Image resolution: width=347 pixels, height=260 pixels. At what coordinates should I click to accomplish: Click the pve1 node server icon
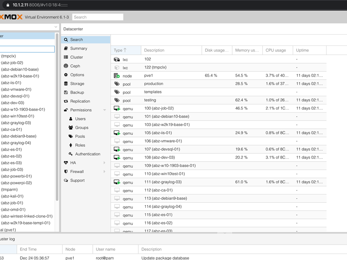(x=117, y=76)
